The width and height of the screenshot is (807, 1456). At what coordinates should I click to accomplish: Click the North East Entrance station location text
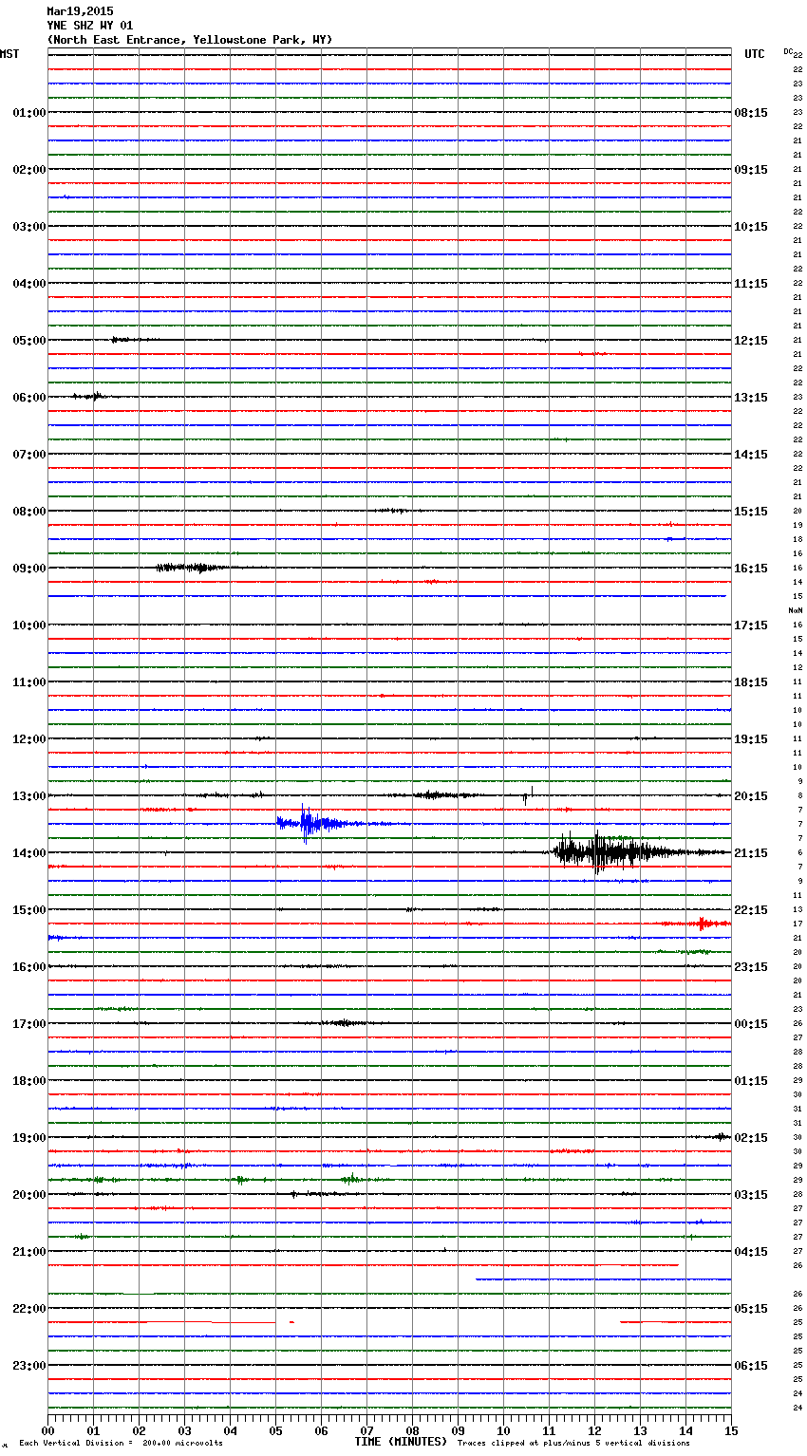[x=190, y=40]
